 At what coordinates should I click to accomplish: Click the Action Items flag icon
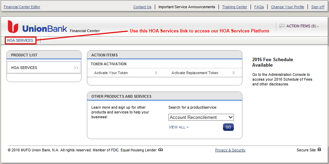282,26
